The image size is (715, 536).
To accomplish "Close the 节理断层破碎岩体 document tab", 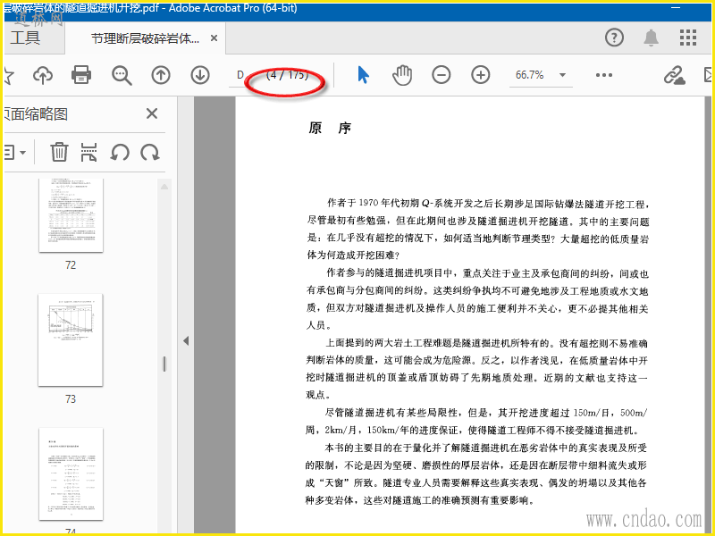I will click(214, 38).
